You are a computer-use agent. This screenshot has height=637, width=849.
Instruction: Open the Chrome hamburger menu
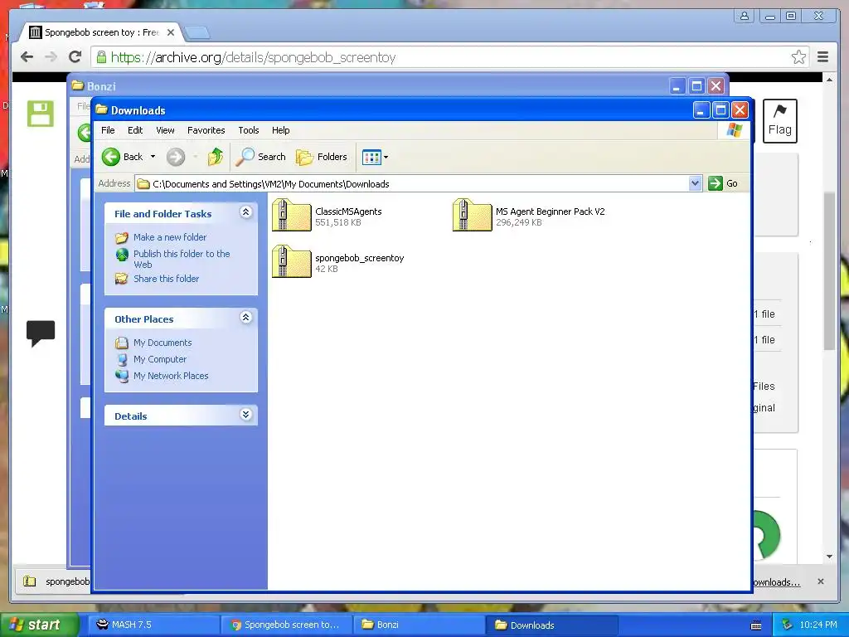[x=823, y=57]
